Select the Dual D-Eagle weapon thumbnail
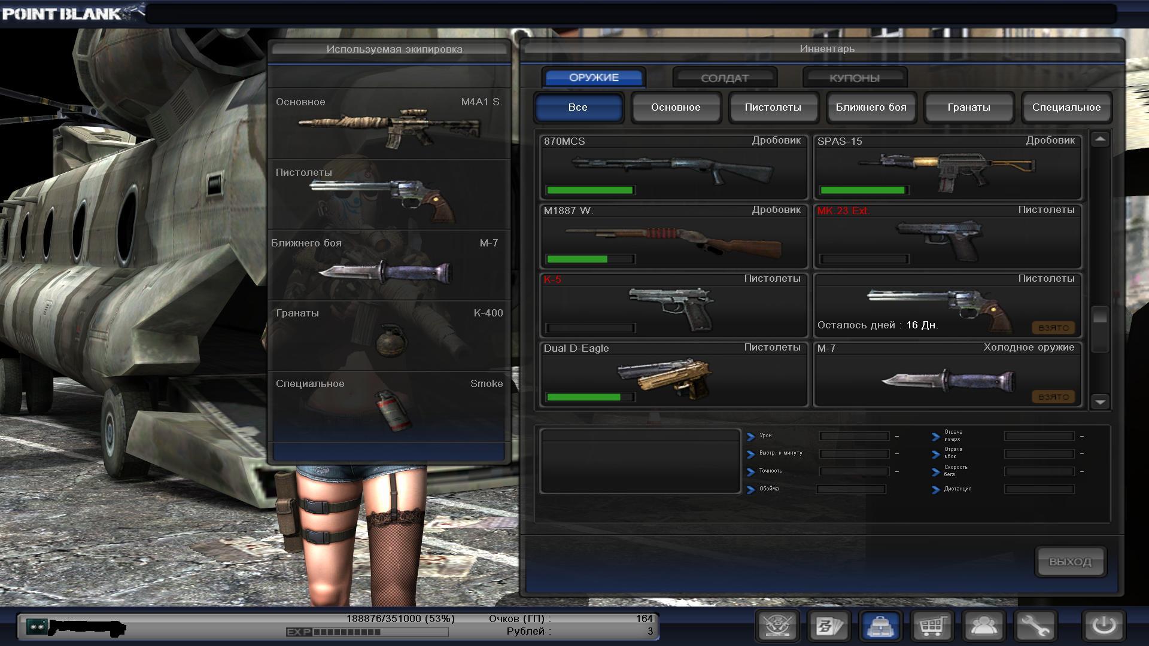Viewport: 1149px width, 646px height. (x=664, y=377)
